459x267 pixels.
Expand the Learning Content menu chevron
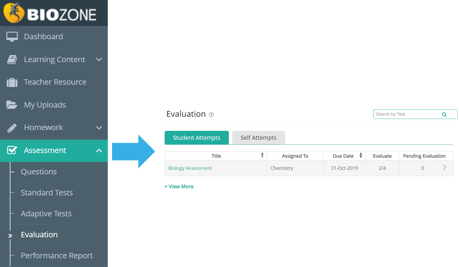click(99, 59)
